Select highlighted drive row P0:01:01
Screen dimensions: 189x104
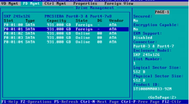(66, 29)
